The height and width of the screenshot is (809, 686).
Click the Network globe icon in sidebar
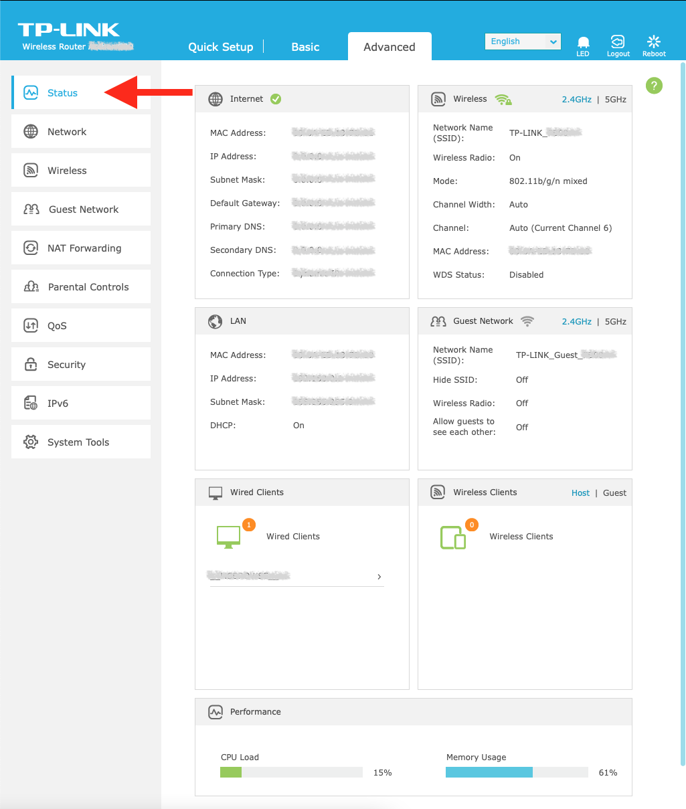click(31, 132)
